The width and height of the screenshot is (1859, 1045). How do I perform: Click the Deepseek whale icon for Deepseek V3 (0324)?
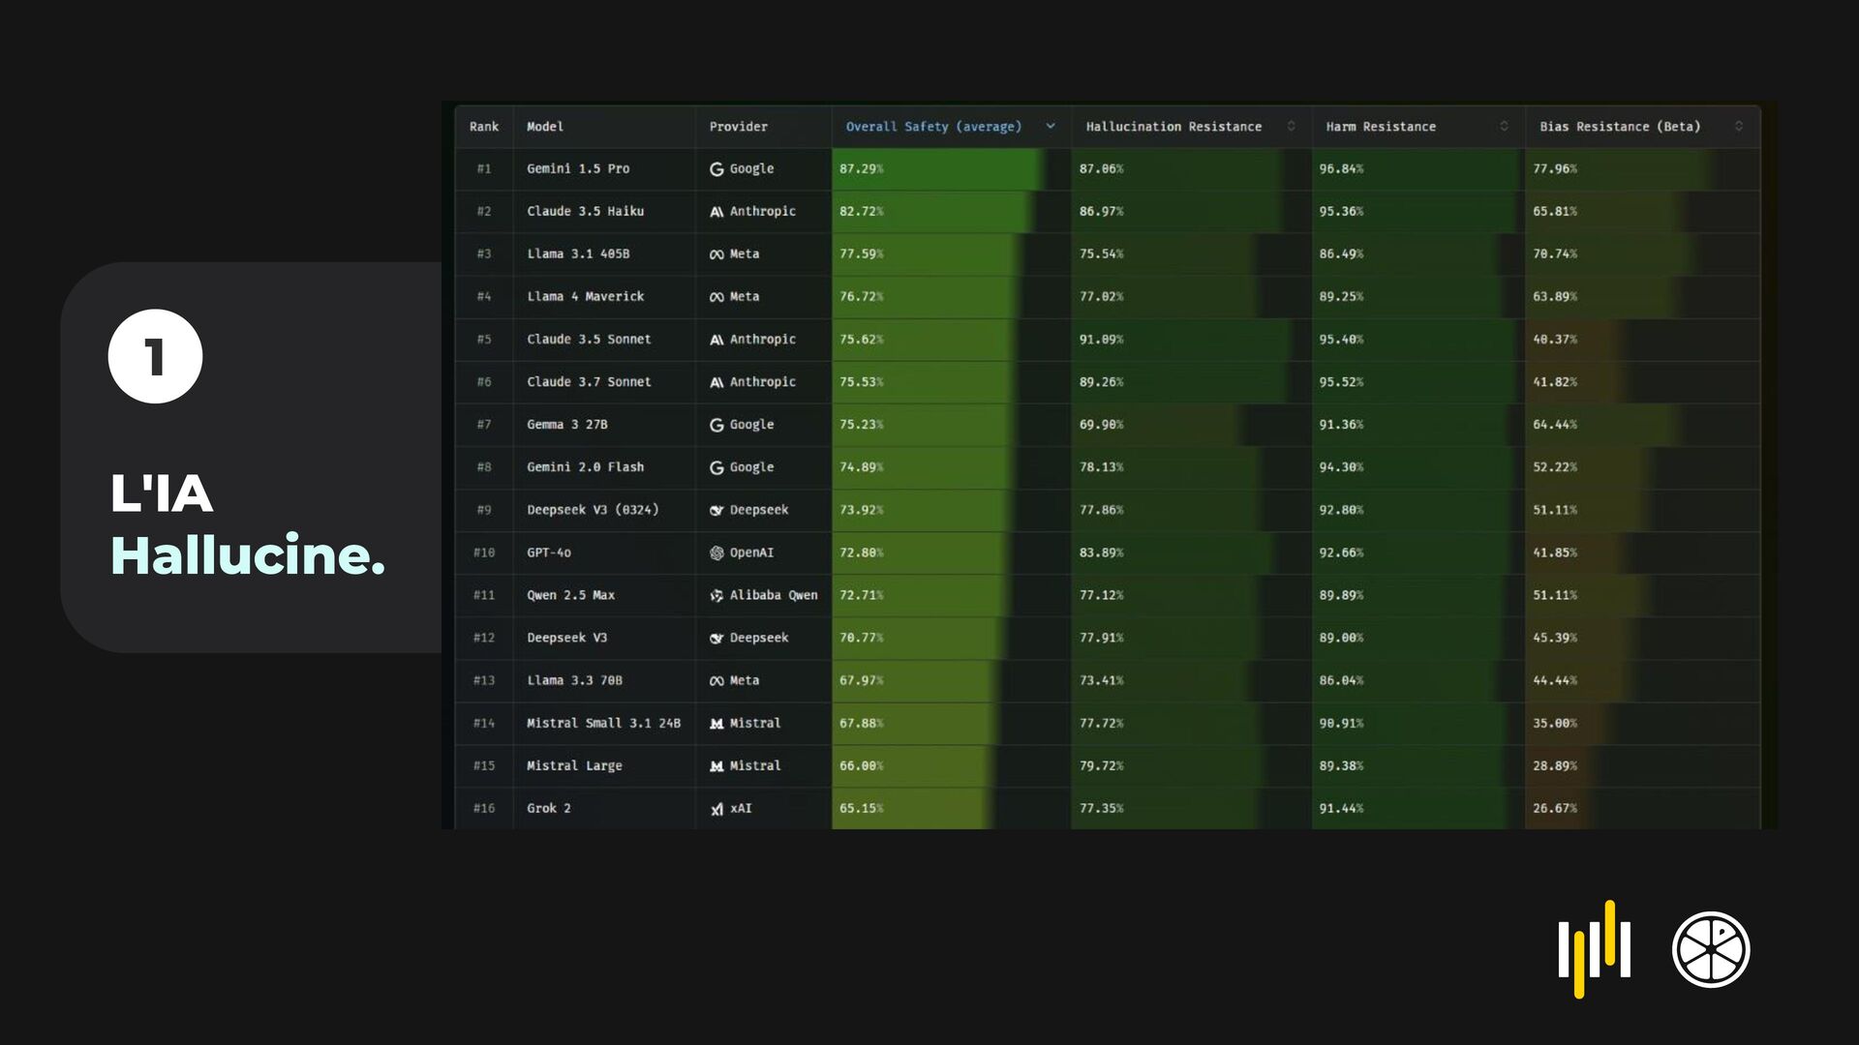[x=716, y=510]
